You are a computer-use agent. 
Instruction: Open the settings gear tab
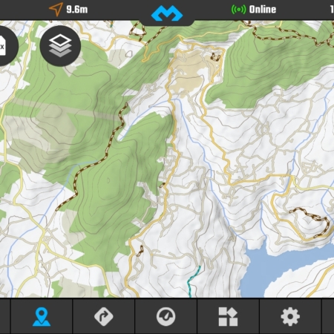[290, 316]
